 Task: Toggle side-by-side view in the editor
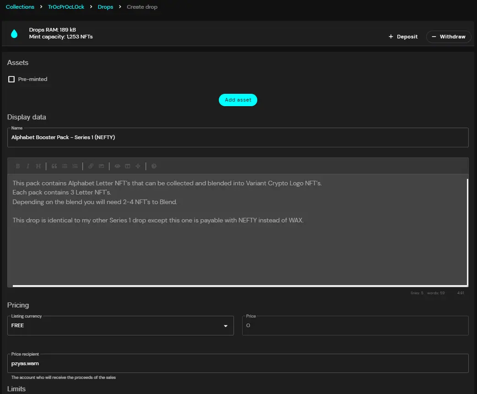tap(128, 166)
